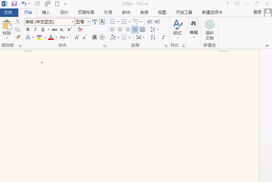The image size is (272, 182).
Task: Select the Format Painter brush icon
Action: pos(18,37)
